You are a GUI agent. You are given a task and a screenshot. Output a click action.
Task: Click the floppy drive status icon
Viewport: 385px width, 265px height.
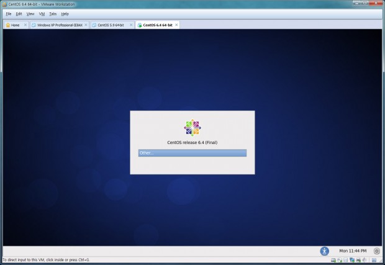tap(346, 260)
